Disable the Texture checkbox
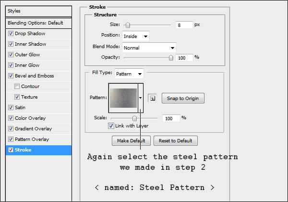The height and width of the screenshot is (202, 288). pyautogui.click(x=17, y=97)
